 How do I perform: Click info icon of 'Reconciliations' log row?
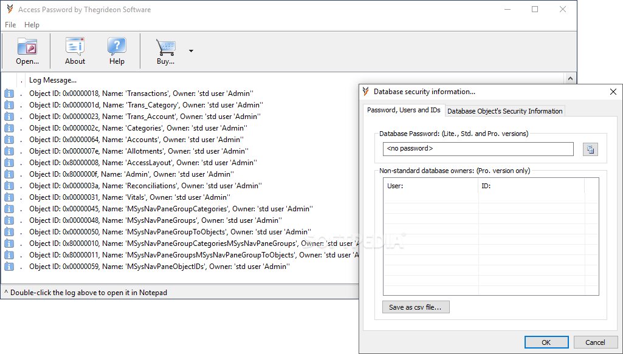[x=9, y=186]
